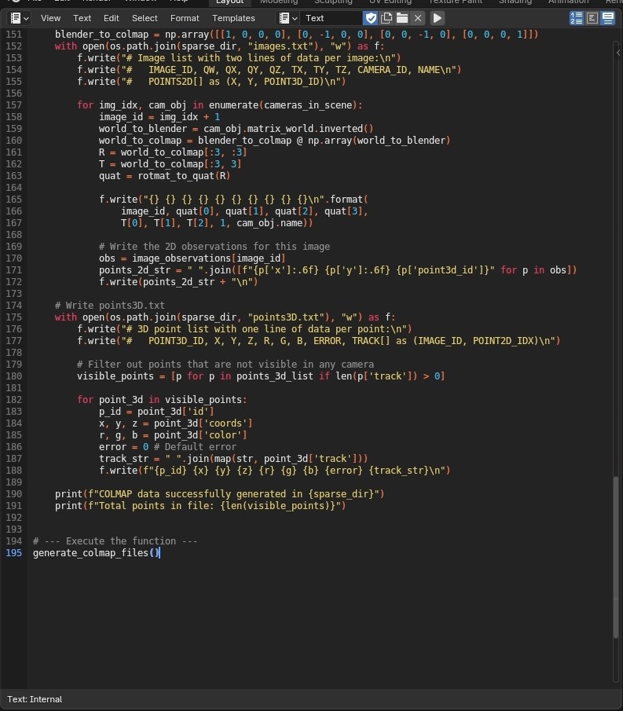The image size is (623, 711).
Task: Toggle syntax highlighting display
Action: coord(608,18)
